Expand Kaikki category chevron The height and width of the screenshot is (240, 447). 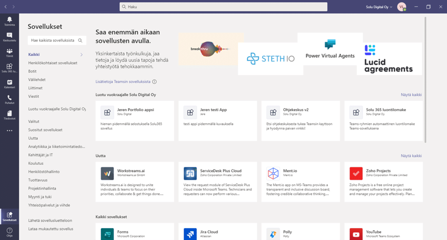point(81,55)
